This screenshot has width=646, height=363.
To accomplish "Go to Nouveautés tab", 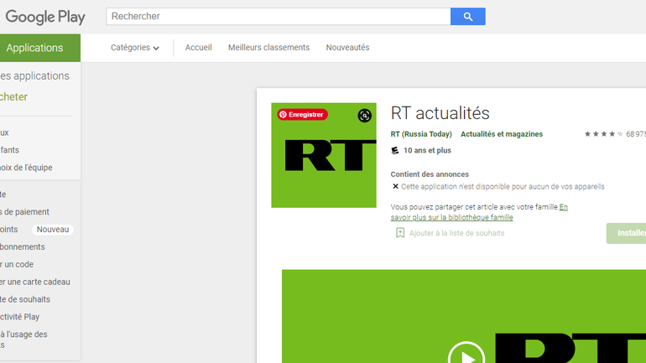I will (347, 48).
